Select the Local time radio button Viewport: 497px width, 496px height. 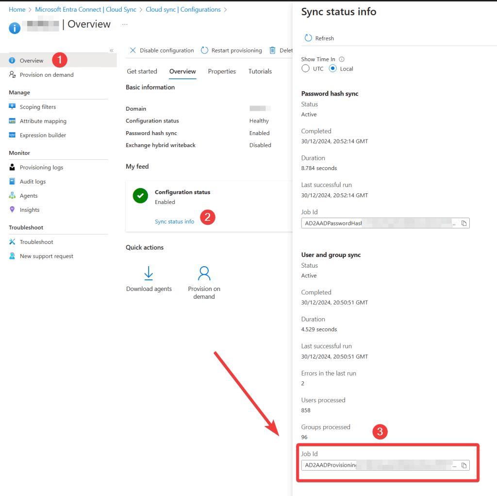click(x=333, y=68)
